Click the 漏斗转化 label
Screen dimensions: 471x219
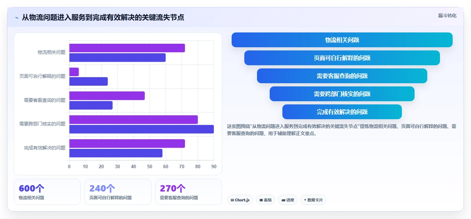tap(447, 16)
